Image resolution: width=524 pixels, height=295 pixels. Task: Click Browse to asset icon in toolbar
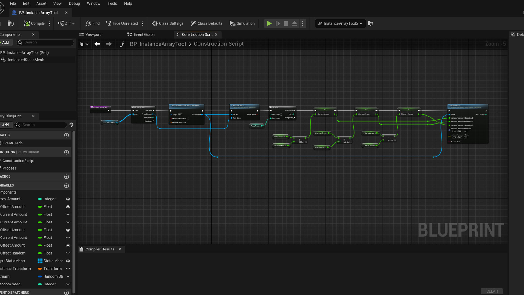[x=371, y=23]
